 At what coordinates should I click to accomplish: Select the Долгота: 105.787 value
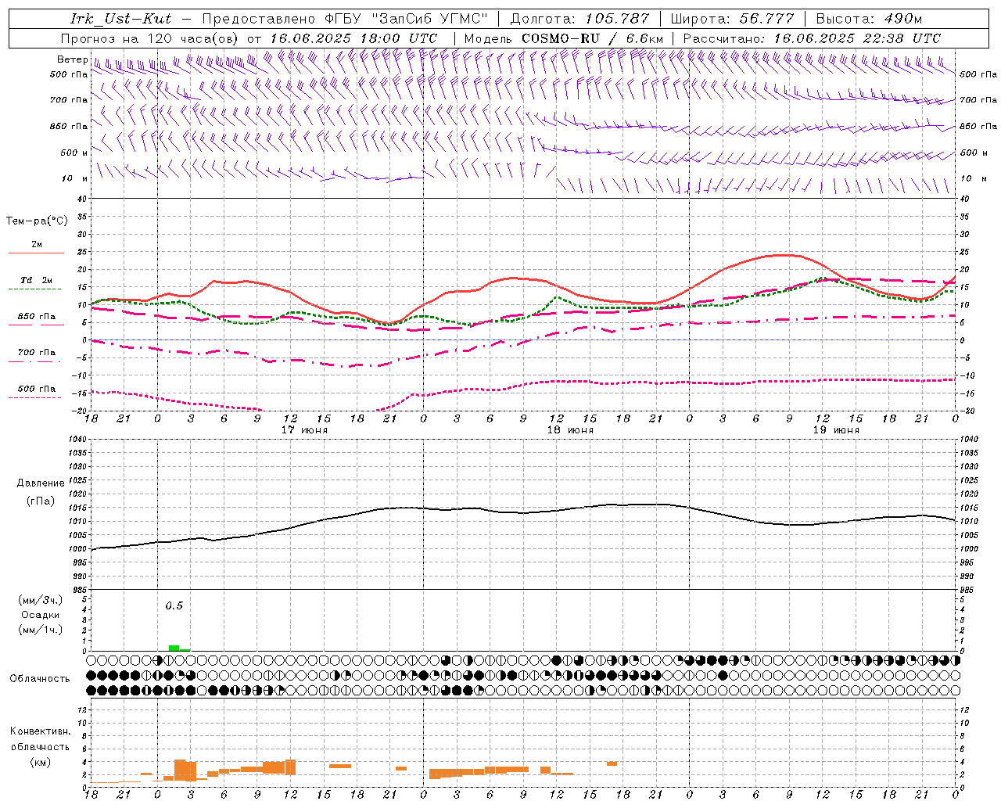click(579, 19)
